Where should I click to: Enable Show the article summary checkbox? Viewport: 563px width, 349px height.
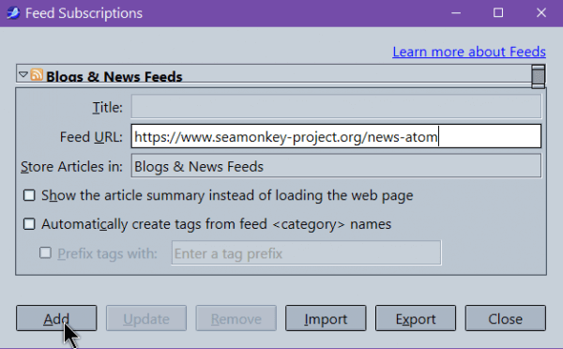point(29,195)
